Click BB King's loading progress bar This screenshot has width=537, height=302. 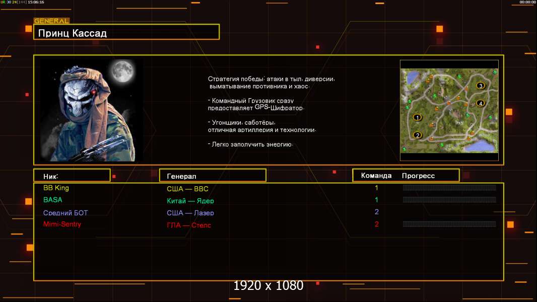pyautogui.click(x=449, y=187)
